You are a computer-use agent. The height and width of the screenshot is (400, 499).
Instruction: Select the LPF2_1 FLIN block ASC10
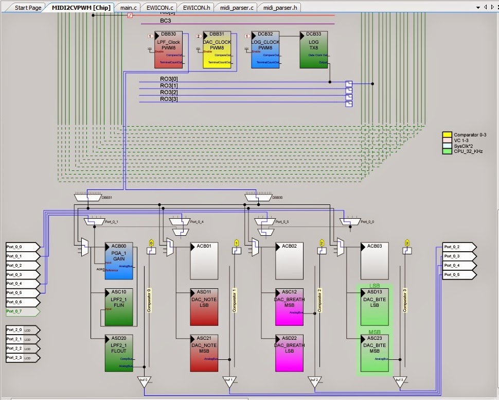[x=119, y=307]
